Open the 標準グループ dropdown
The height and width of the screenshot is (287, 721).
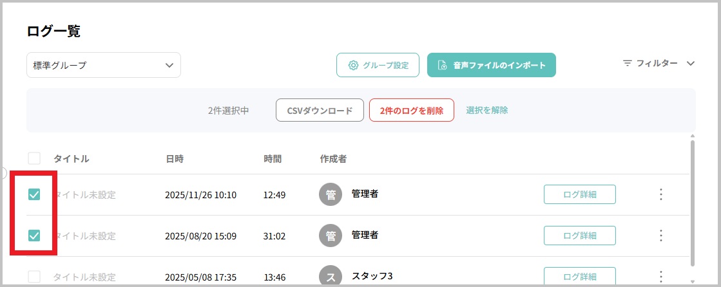click(104, 65)
